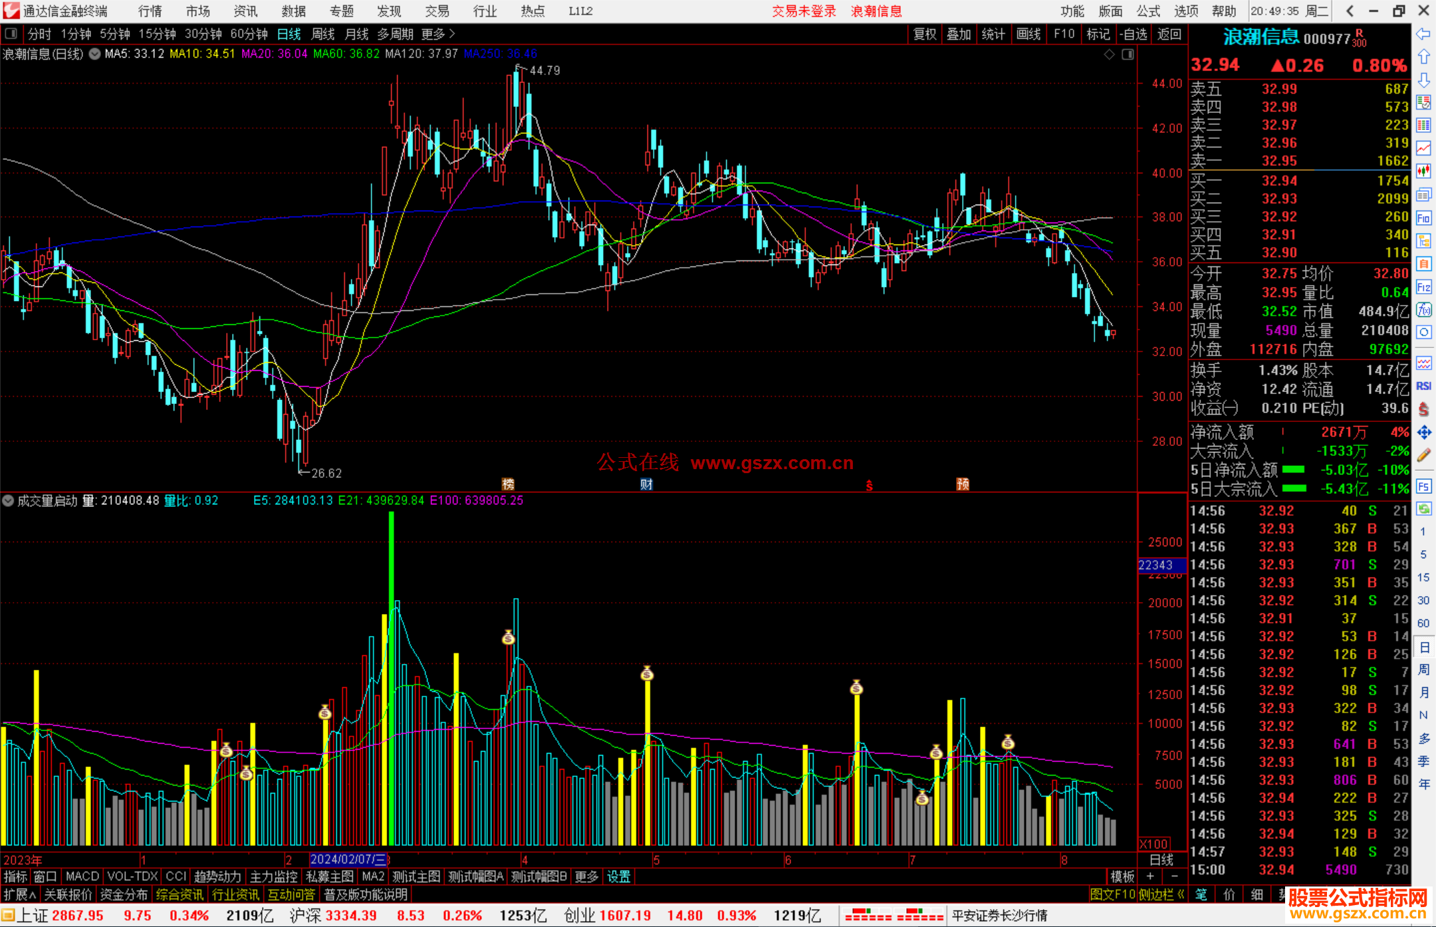Click the F10 info sidebar icon
Viewport: 1436px width, 927px height.
(x=1423, y=218)
